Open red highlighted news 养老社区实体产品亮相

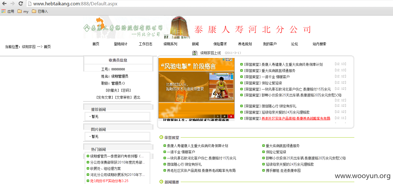296,118
